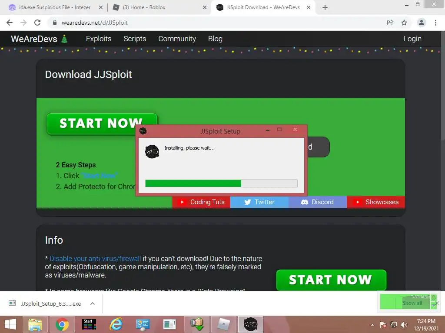
Task: Open the Twitter link
Action: [x=259, y=202]
